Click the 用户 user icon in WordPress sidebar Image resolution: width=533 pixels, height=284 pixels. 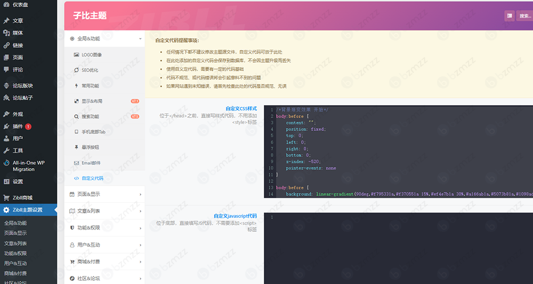[6, 138]
